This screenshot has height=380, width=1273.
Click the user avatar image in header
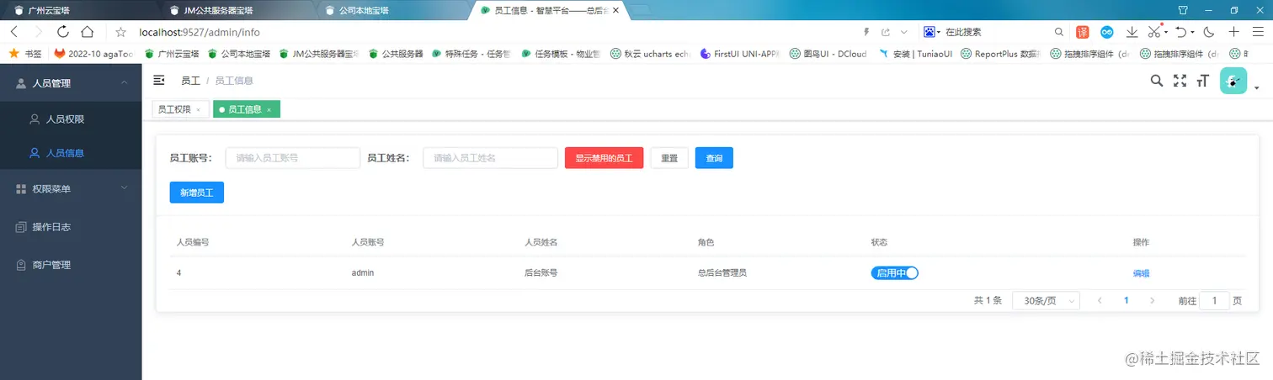click(x=1233, y=81)
